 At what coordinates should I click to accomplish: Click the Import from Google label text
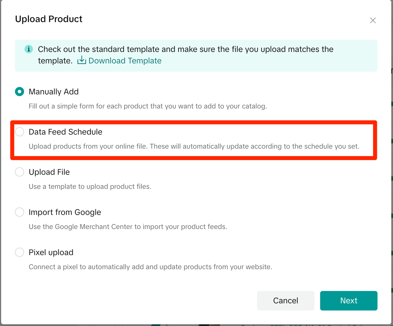[65, 212]
